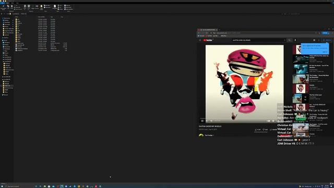This screenshot has width=334, height=188.
Task: Share the YouTube video
Action: click(273, 130)
